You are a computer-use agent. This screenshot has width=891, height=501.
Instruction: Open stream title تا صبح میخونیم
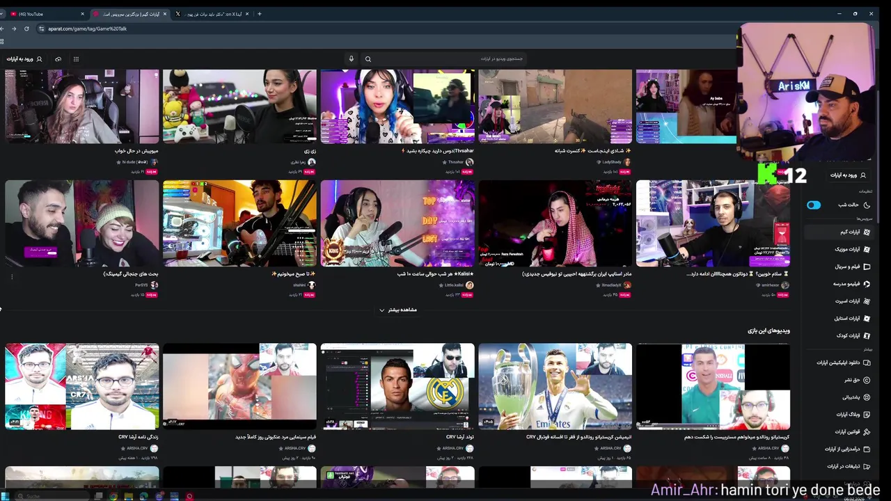(294, 273)
